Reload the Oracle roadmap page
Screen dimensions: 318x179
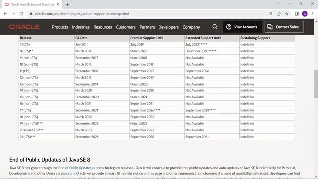(x=21, y=14)
